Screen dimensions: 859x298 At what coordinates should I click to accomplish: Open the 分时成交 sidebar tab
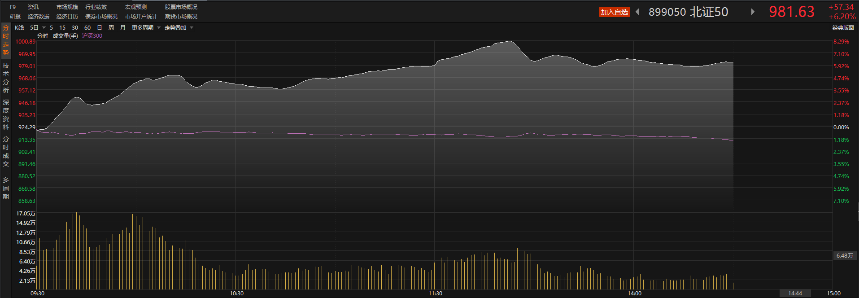tap(6, 152)
